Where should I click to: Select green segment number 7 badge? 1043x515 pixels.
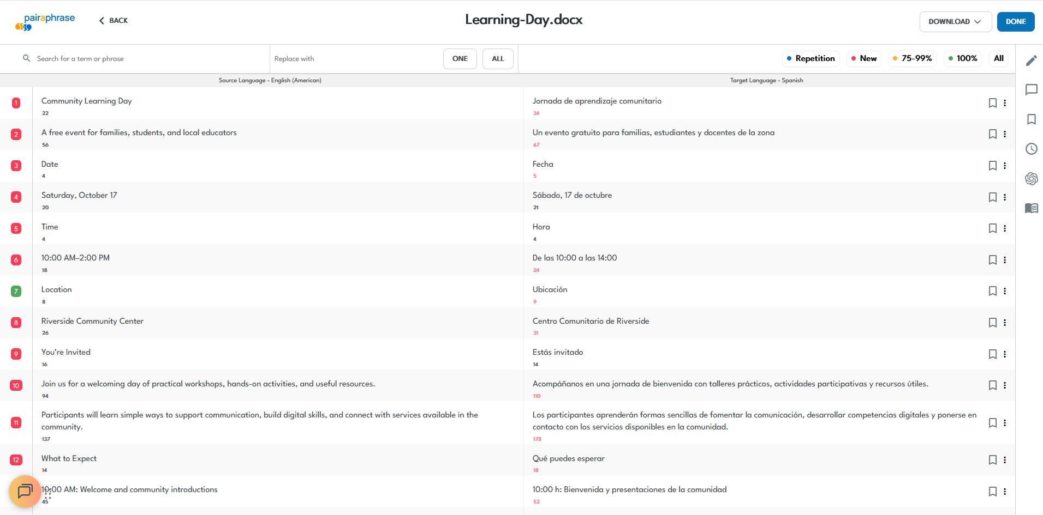coord(16,291)
